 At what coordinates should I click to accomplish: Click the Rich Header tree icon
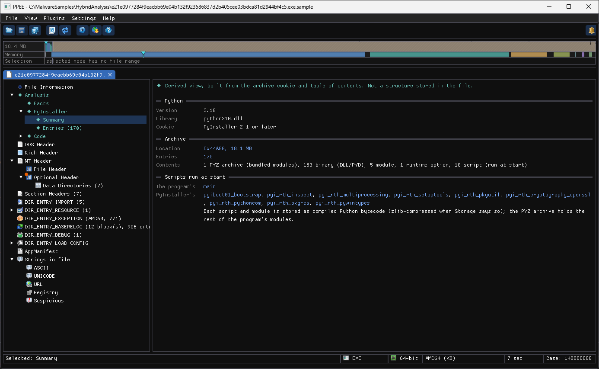20,153
